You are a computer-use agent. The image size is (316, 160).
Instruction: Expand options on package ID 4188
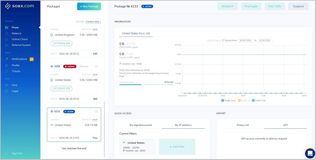(96, 66)
